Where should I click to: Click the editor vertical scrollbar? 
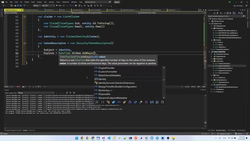coord(205,50)
